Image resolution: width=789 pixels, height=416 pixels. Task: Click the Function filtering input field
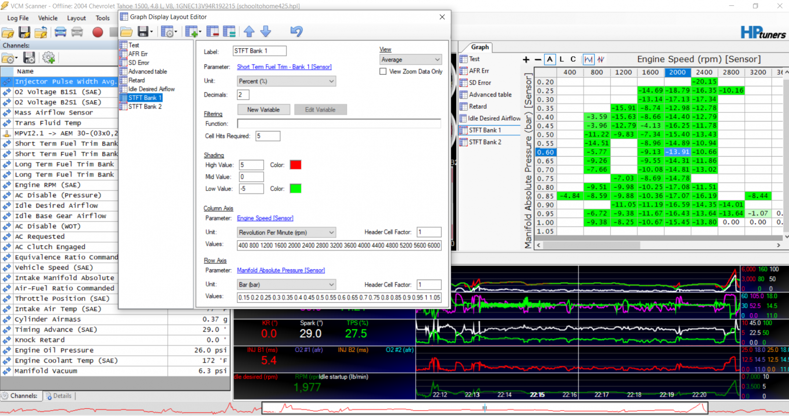339,124
